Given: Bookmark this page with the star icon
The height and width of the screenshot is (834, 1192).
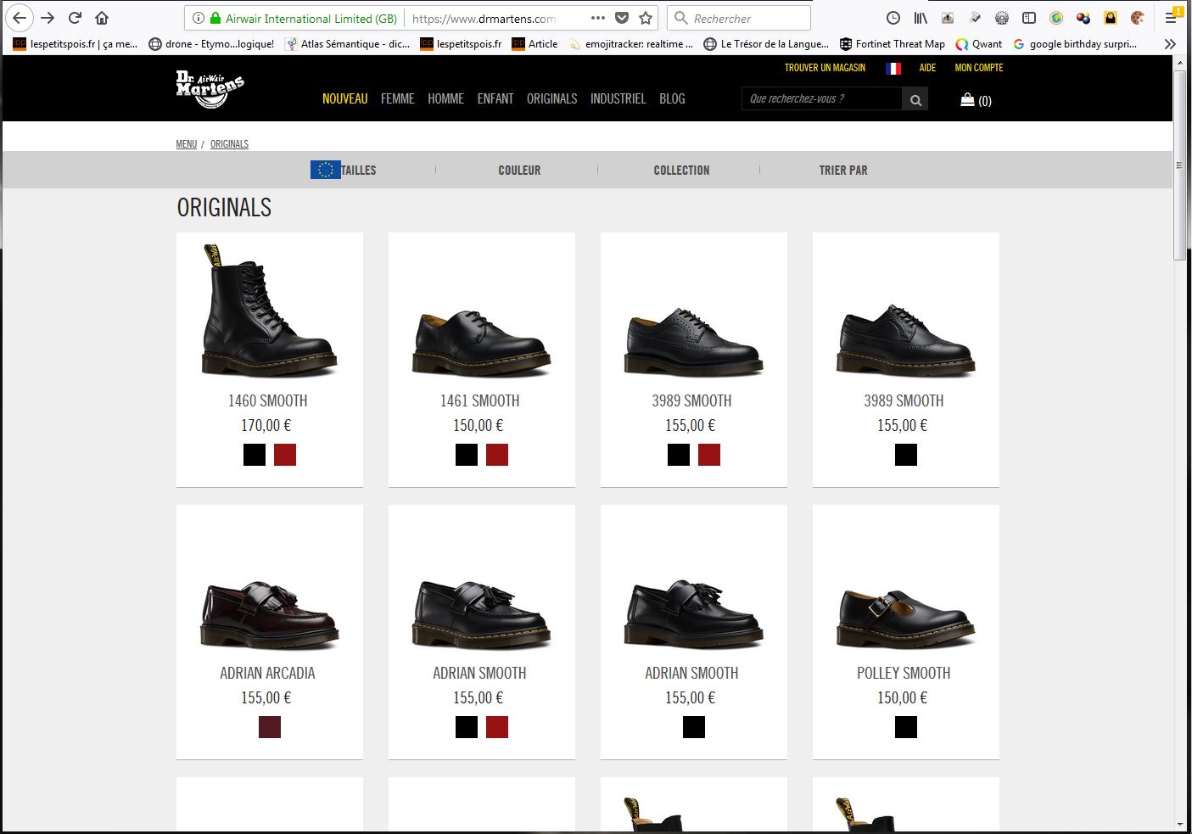Looking at the screenshot, I should [x=646, y=18].
